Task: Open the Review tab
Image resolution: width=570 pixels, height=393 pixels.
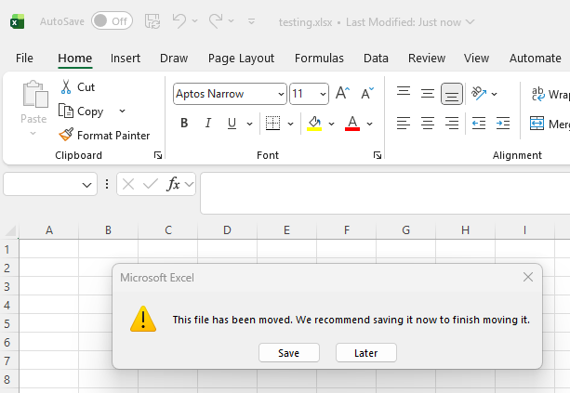Action: [427, 59]
